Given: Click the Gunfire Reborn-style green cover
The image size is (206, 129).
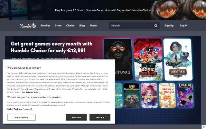Looking at the screenshot, I should (x=132, y=95).
